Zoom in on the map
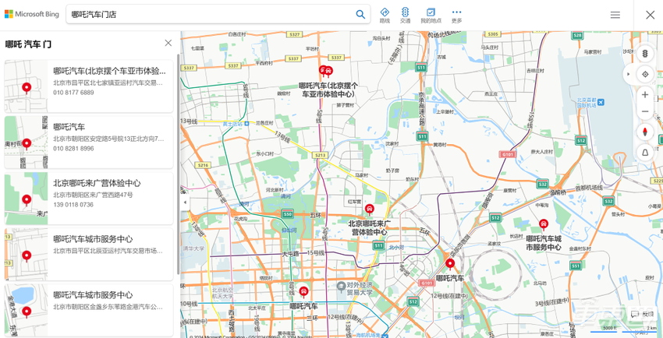The image size is (663, 338). 645,94
